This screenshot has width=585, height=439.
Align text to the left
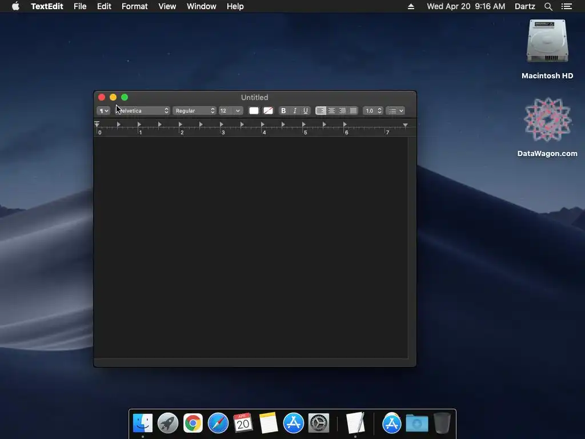tap(320, 111)
